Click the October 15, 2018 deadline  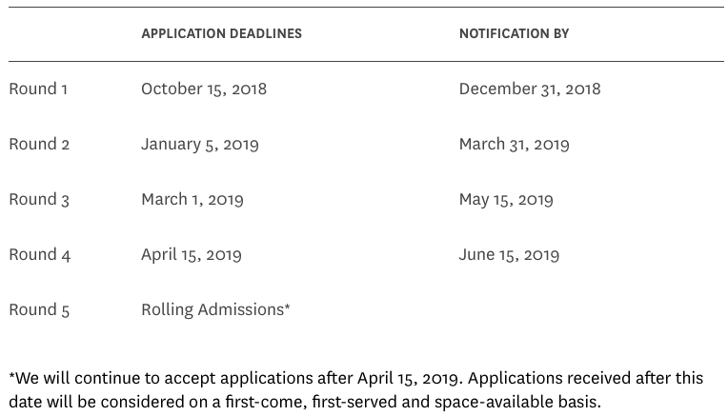[204, 89]
